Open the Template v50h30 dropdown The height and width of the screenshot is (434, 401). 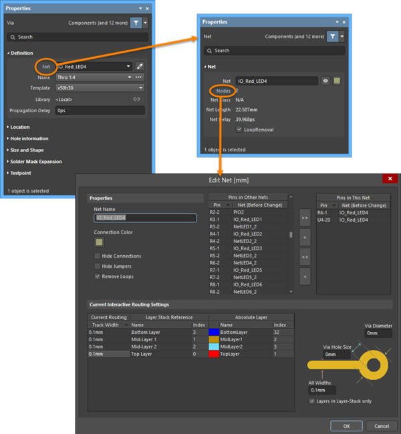point(141,88)
